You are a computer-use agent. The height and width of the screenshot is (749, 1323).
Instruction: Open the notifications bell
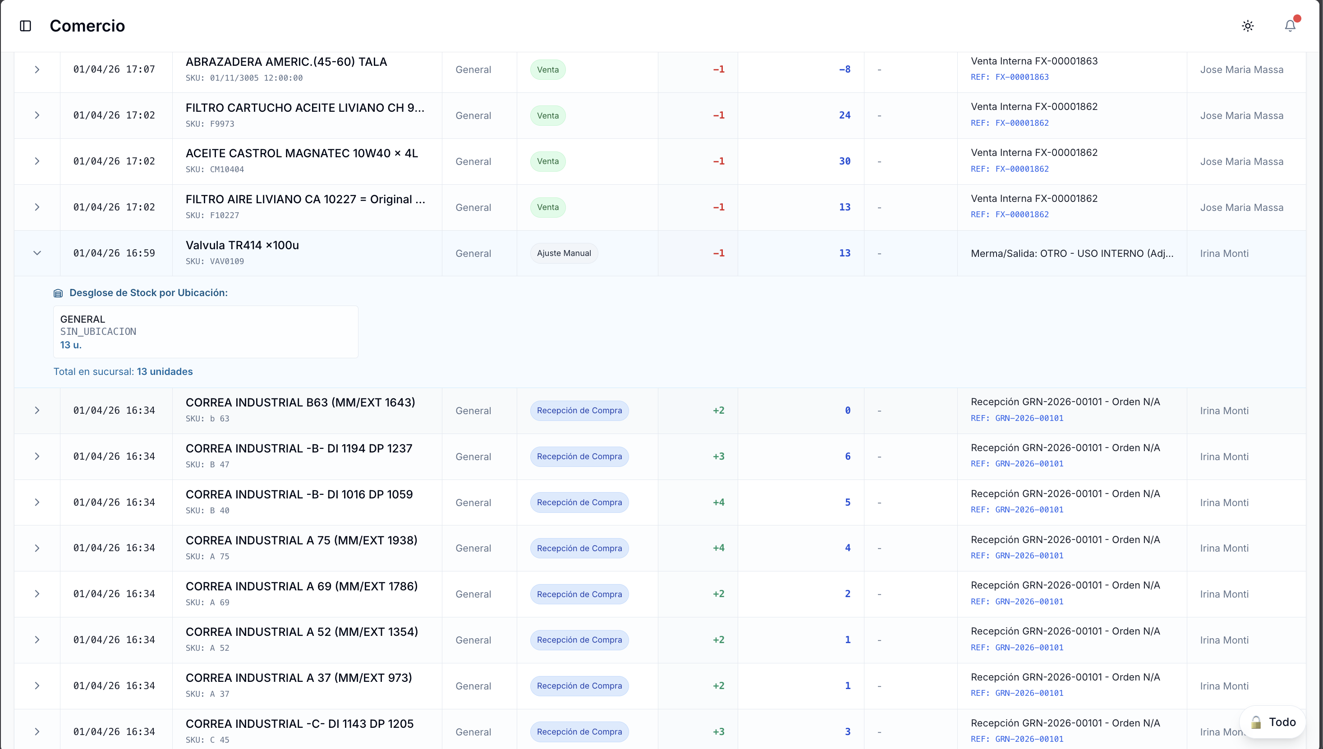(x=1290, y=26)
